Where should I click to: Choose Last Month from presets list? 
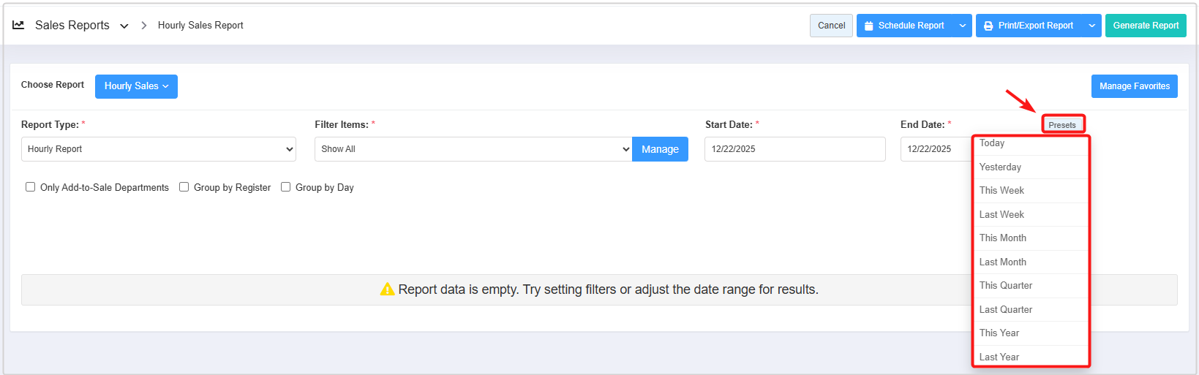[1002, 262]
